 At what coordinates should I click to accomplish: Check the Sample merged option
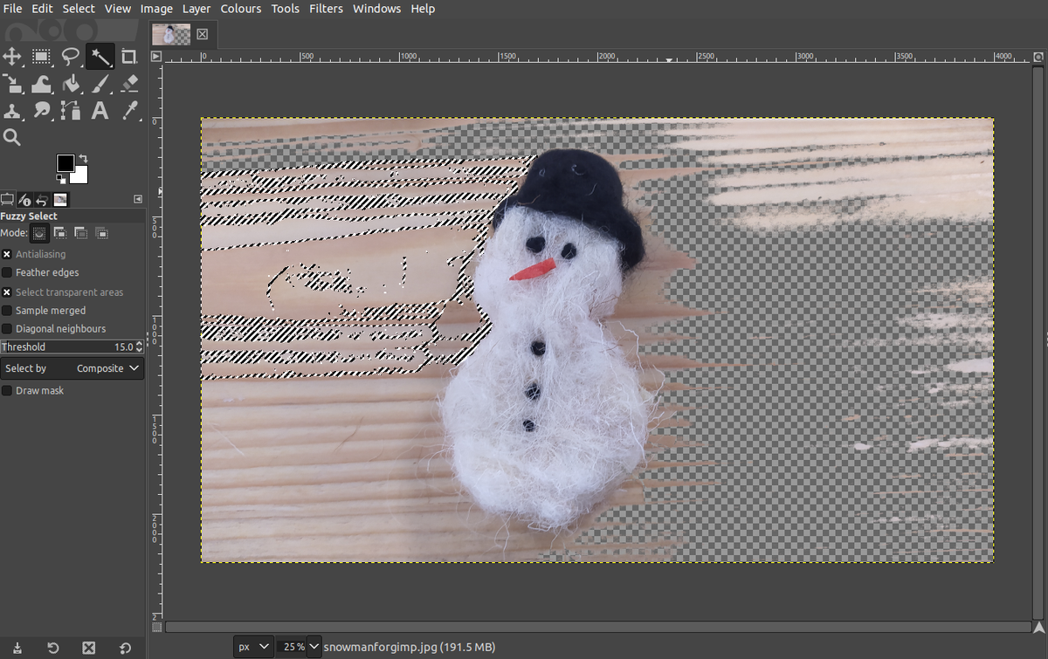point(9,310)
